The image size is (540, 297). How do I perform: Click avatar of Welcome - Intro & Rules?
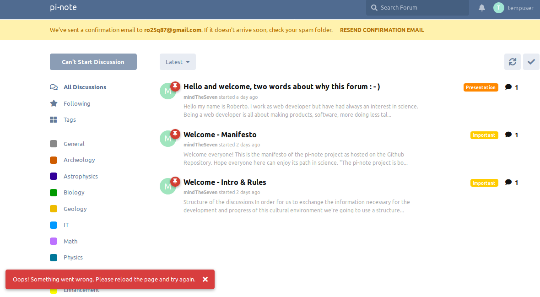coord(167,186)
